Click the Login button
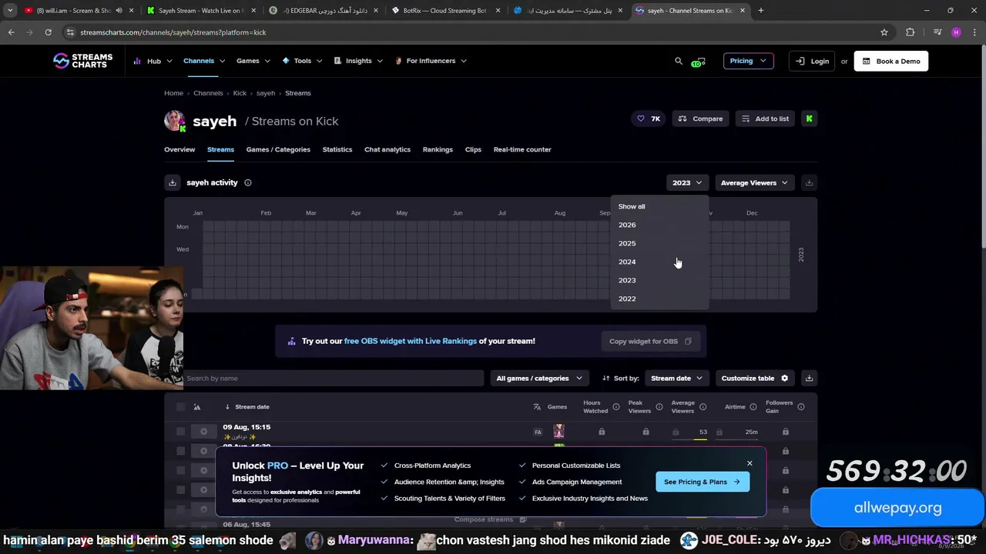The height and width of the screenshot is (554, 986). [x=812, y=61]
